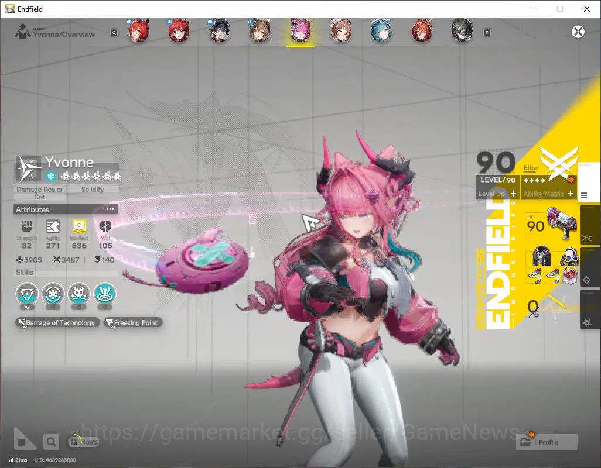Open the snowflake battle skill icon
This screenshot has width=601, height=468.
(x=53, y=294)
